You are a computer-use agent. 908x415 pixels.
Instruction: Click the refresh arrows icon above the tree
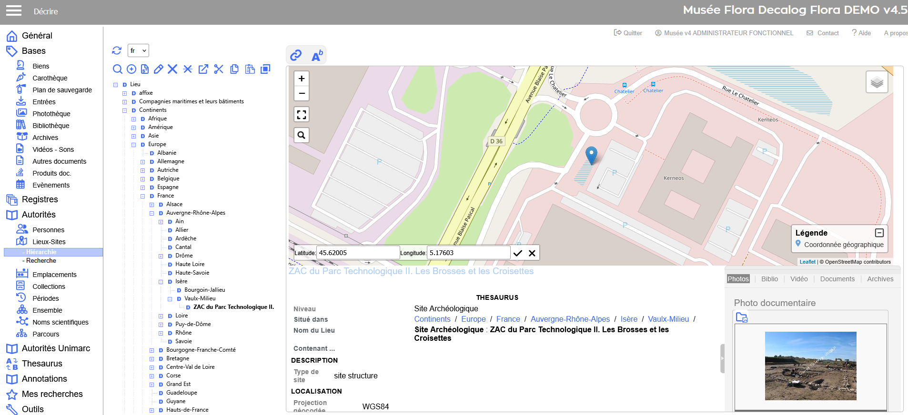[x=117, y=50]
